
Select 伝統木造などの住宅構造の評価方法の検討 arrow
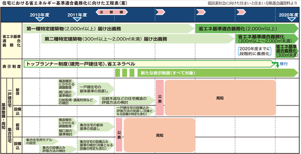127,100
